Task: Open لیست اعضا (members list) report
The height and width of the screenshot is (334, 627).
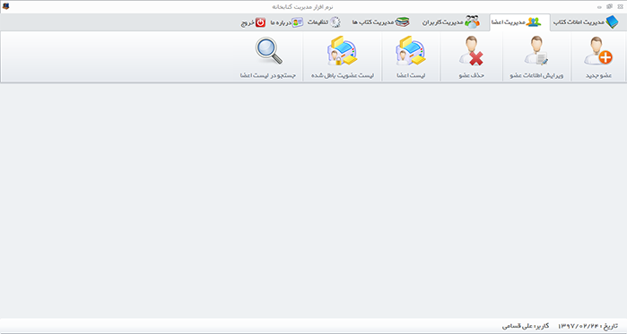Action: pyautogui.click(x=411, y=56)
